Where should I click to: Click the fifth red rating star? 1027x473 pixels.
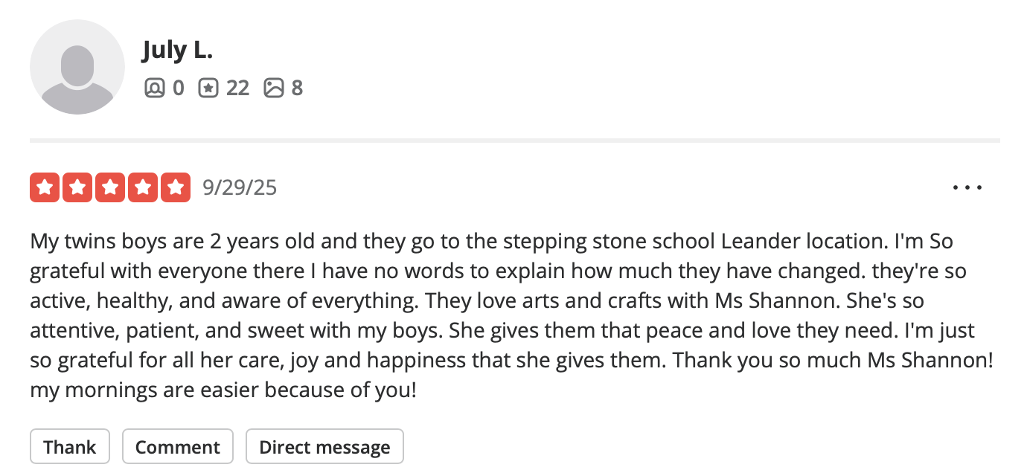tap(175, 187)
